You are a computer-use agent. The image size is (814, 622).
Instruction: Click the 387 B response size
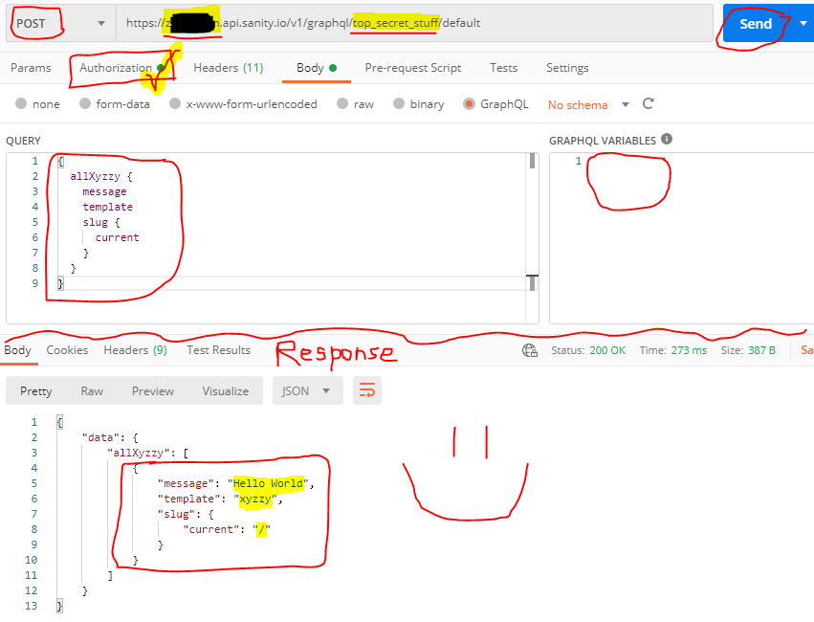tap(761, 350)
